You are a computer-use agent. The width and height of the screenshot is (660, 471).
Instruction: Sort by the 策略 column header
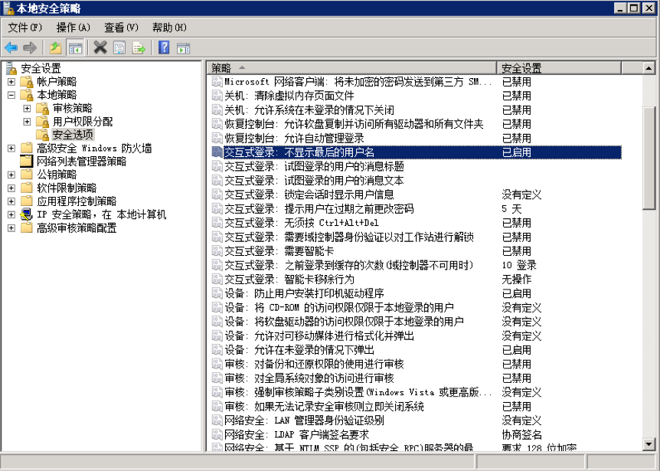(x=351, y=67)
